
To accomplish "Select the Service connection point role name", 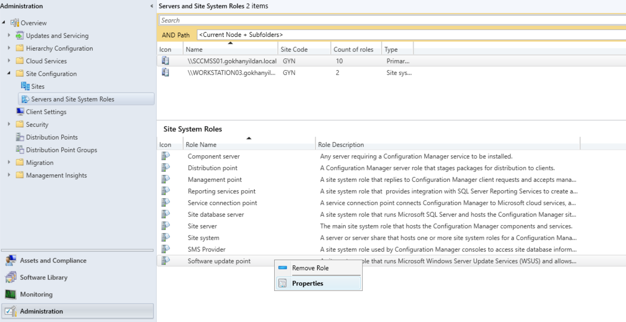I will click(222, 203).
